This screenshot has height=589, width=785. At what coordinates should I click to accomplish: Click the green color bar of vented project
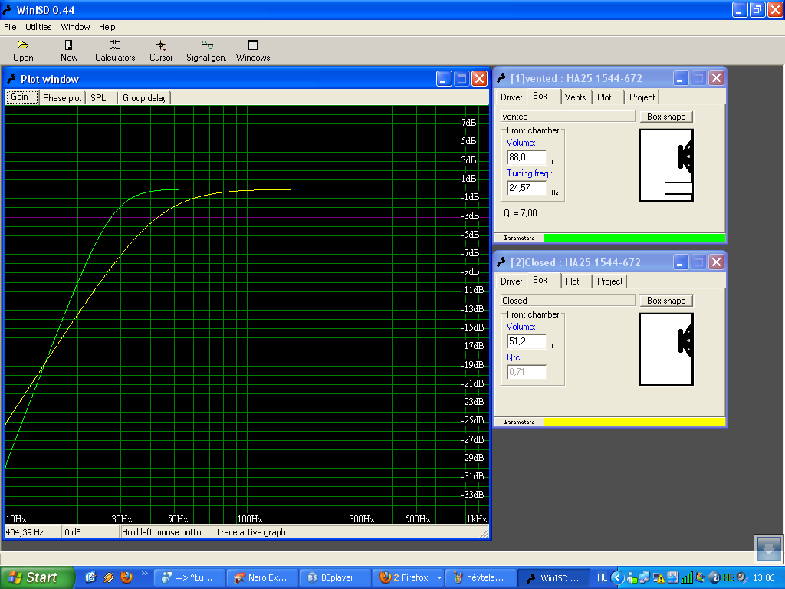[x=633, y=238]
